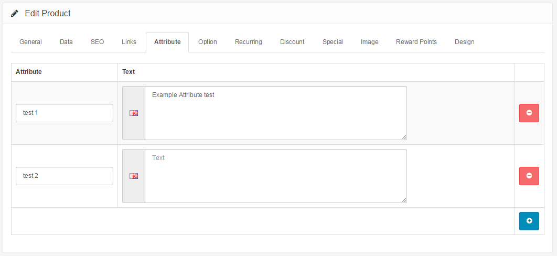
Task: Select the Links tab
Action: tap(129, 42)
